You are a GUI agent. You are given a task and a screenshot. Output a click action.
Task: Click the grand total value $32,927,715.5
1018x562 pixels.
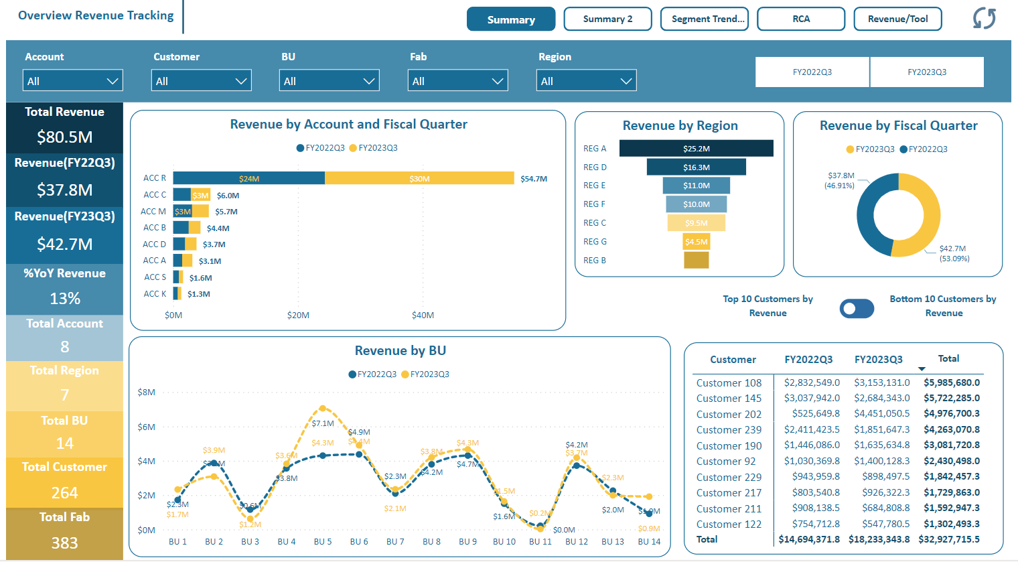[x=949, y=539]
